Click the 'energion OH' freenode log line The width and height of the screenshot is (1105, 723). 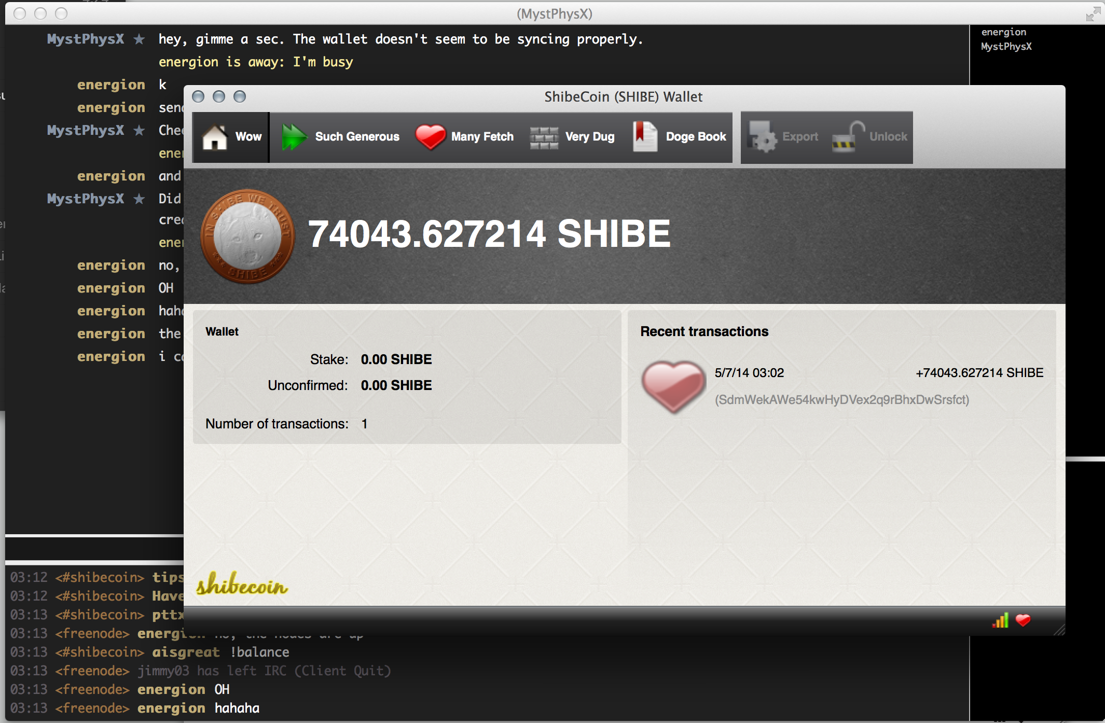[120, 689]
